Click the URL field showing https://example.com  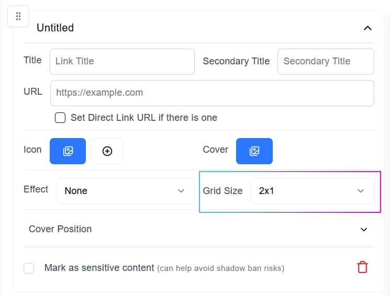coord(212,93)
